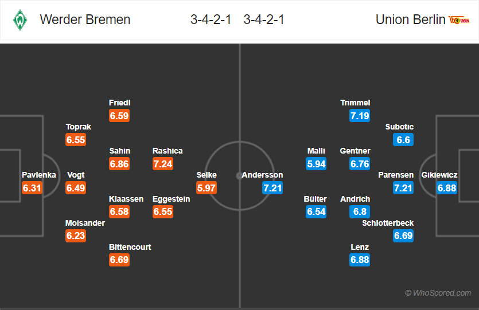Select Selke's 5.97 rating badge

[x=207, y=188]
